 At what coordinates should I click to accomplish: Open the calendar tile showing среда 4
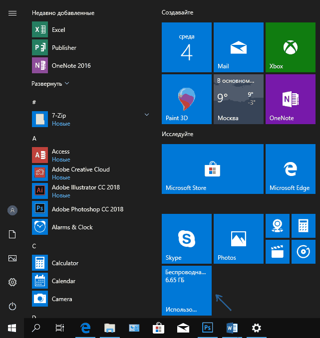coord(187,47)
